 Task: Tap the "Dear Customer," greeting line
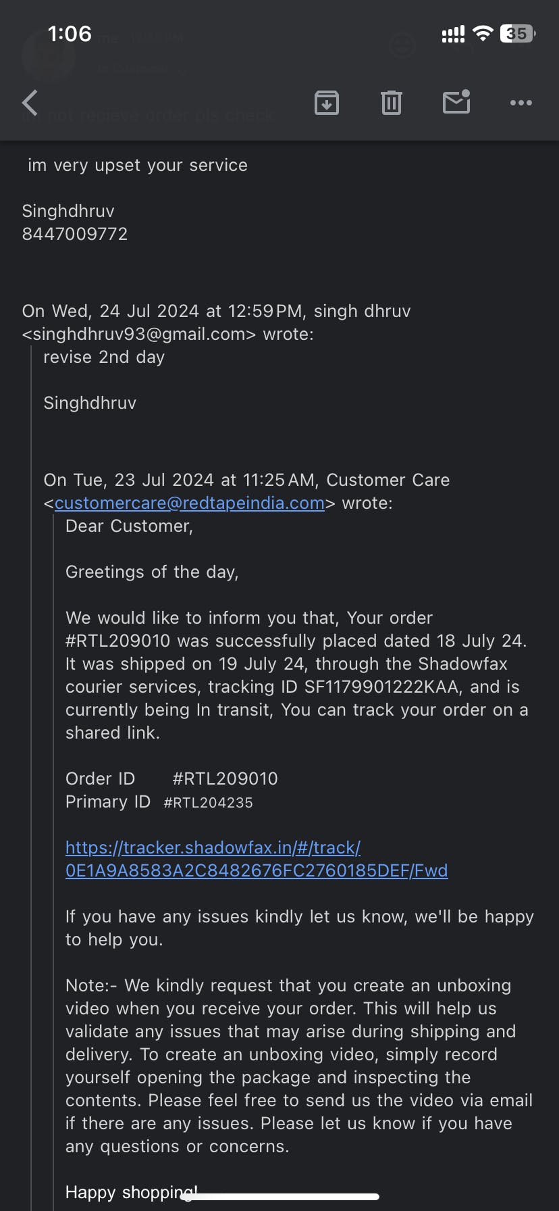point(129,526)
